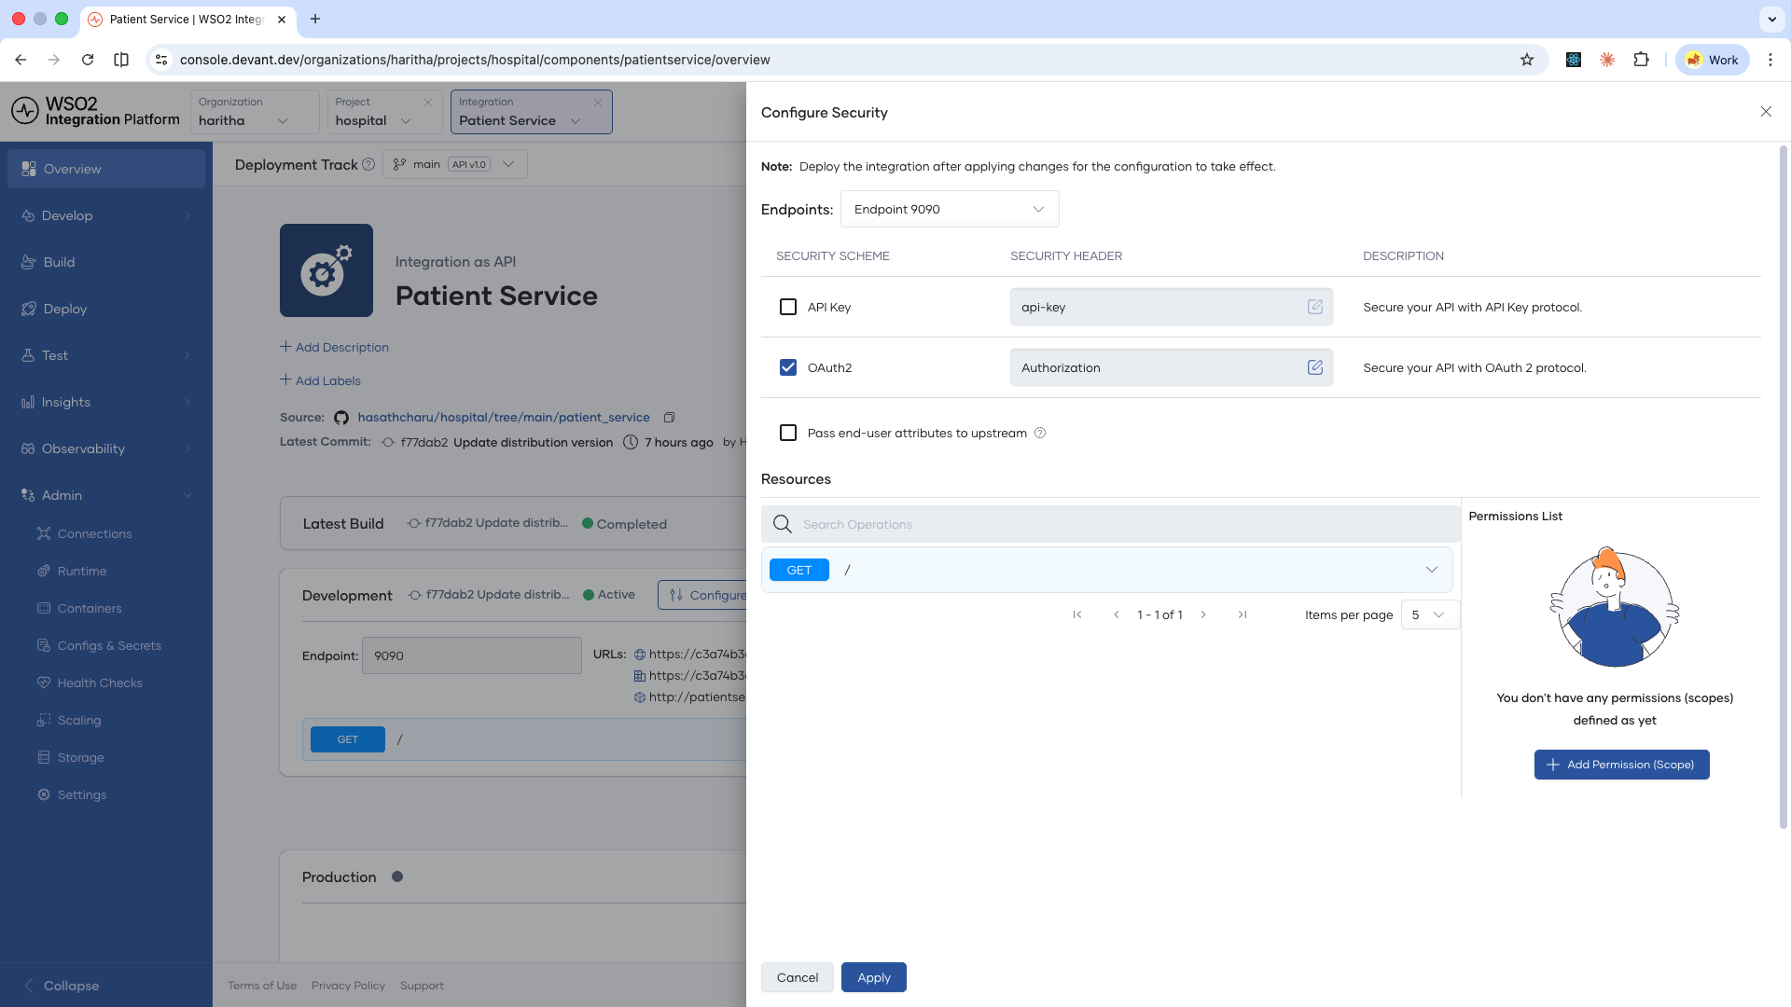Go to the previous resources page
This screenshot has height=1007, width=1791.
[x=1117, y=614]
